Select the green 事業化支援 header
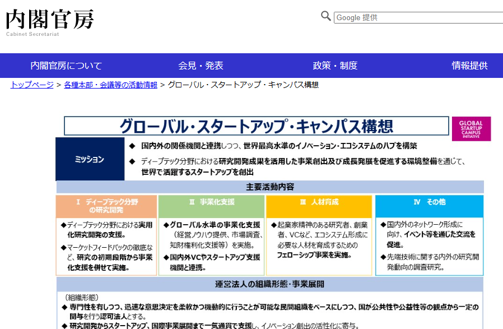This screenshot has height=329, width=503. pyautogui.click(x=212, y=202)
